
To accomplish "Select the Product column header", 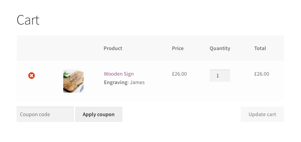I will [x=113, y=48].
